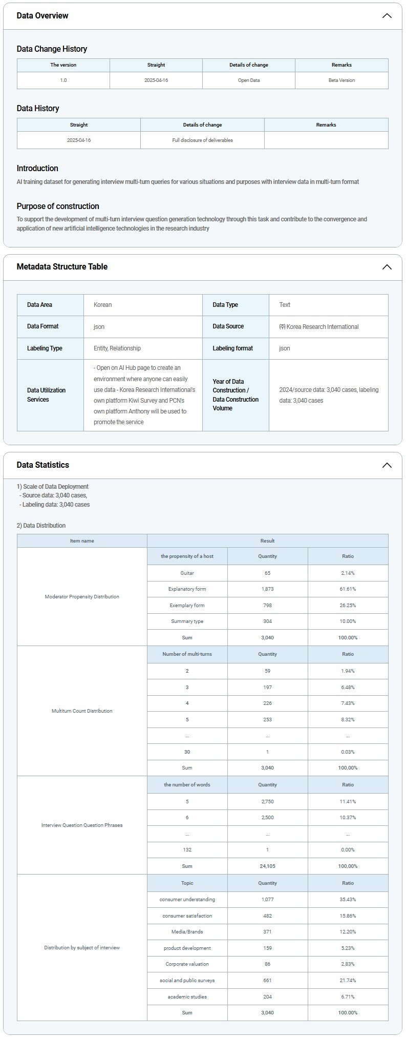This screenshot has height=1039, width=406.
Task: Click the Beta Version remarks cell
Action: click(x=341, y=80)
